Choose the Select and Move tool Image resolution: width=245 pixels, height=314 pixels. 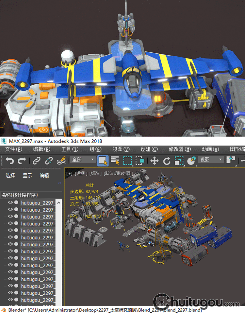[x=154, y=161]
